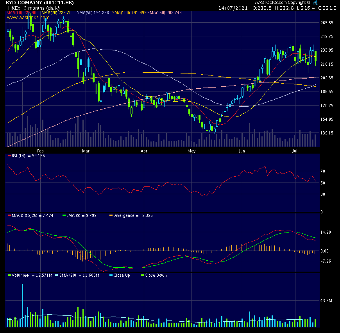Screen dimensions: 340x333
Task: Click the light blue volume SMA (20) swatch
Action: click(56, 275)
